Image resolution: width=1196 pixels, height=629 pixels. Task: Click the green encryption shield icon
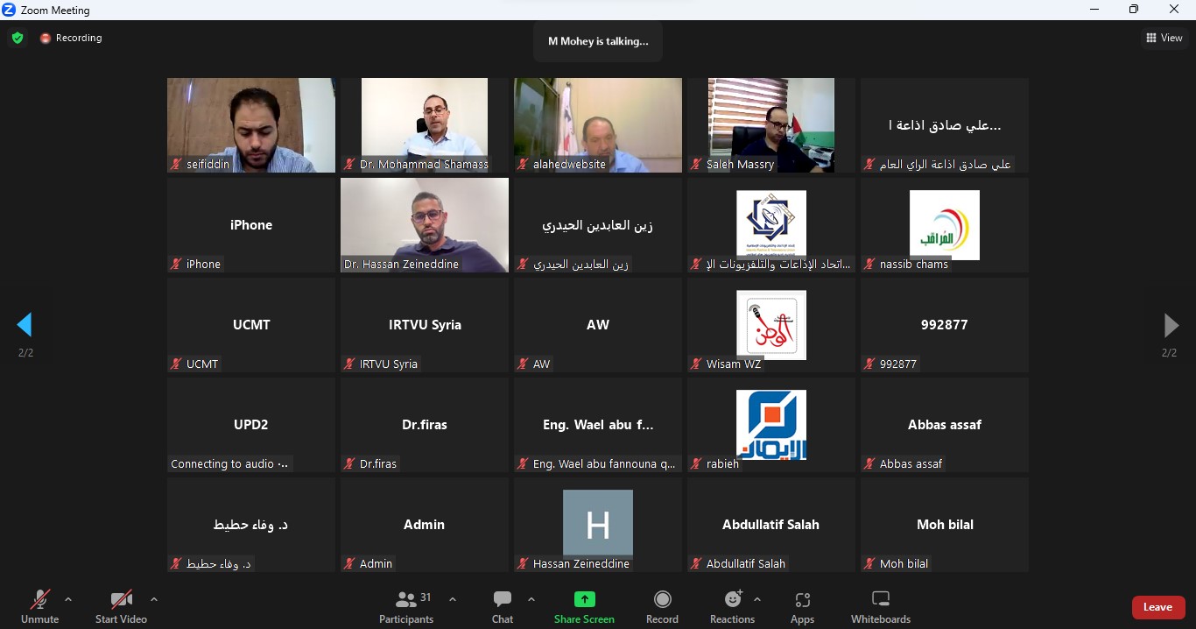pos(18,38)
